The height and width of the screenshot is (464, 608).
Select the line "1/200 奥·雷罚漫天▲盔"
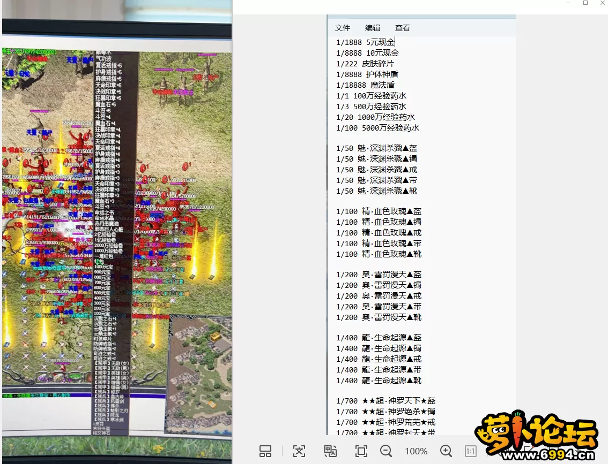coord(379,275)
